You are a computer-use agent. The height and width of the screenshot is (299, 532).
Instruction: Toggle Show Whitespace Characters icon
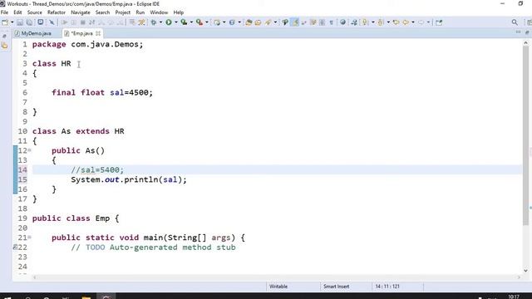tap(332, 22)
